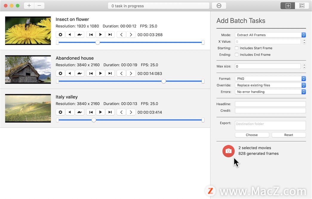Viewport: 312px width, 199px height.
Task: Mute audio of Abandoned house
Action: (x=70, y=73)
